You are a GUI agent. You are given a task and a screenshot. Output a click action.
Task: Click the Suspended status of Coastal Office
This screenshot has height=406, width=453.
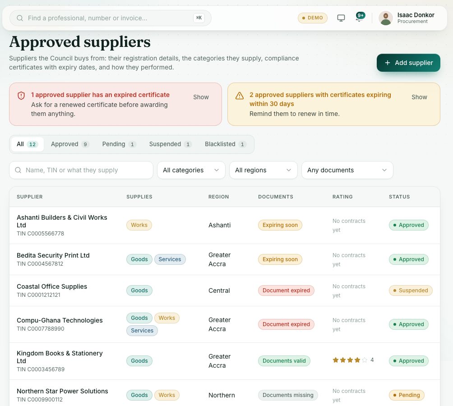click(x=411, y=291)
